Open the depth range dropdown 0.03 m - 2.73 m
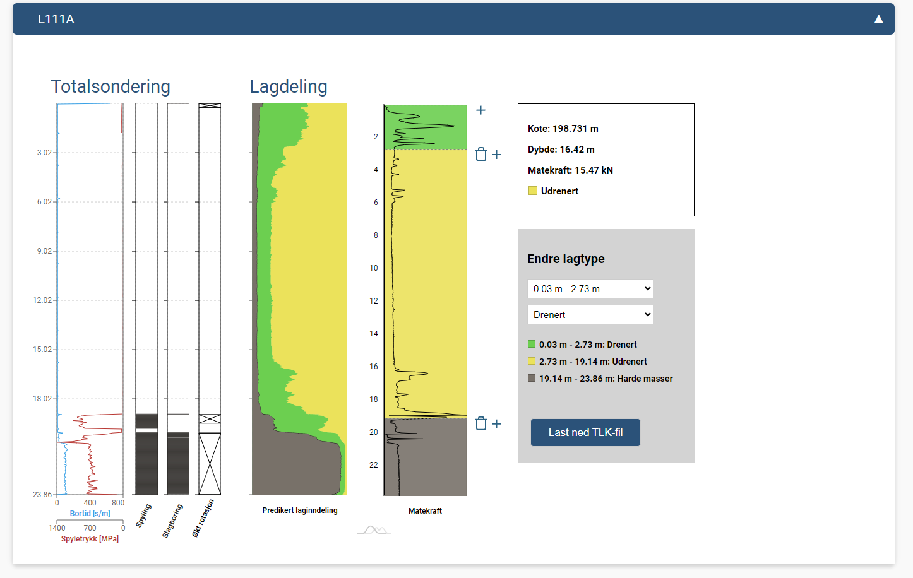 pos(590,289)
